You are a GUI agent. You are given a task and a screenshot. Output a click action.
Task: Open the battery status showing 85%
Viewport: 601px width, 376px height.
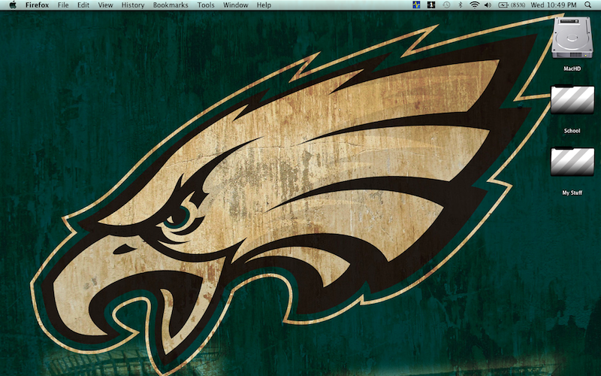[512, 5]
